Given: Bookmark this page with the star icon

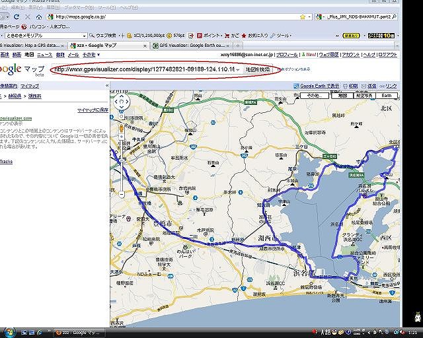Looking at the screenshot, I should tap(303, 17).
